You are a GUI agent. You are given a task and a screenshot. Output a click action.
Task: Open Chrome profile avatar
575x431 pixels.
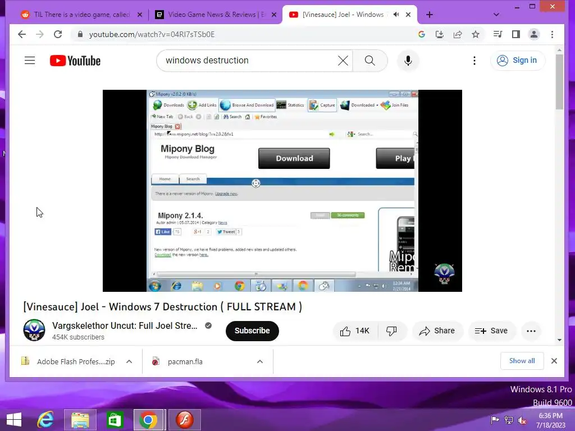click(x=534, y=34)
